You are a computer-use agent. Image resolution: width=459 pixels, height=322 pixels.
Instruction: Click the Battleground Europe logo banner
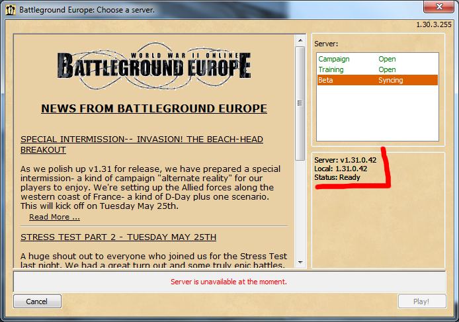click(x=154, y=66)
